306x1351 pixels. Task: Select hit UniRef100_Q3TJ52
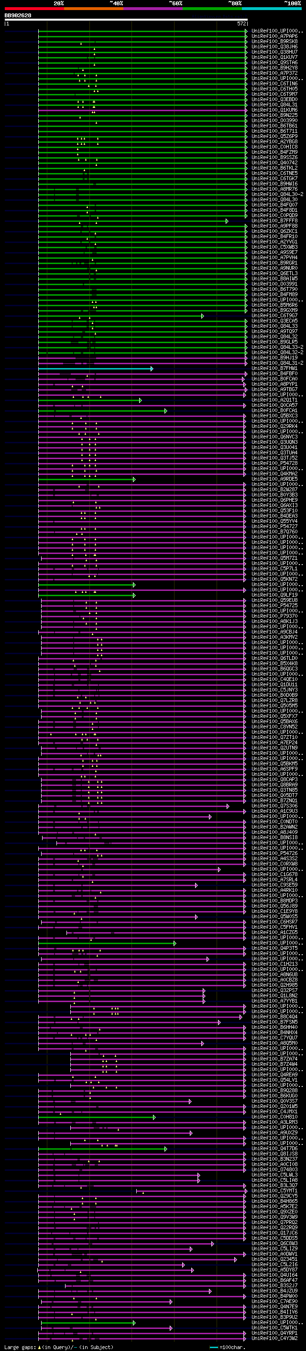pos(274,458)
